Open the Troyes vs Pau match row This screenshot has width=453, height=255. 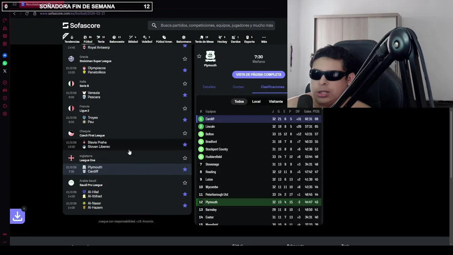(x=127, y=120)
